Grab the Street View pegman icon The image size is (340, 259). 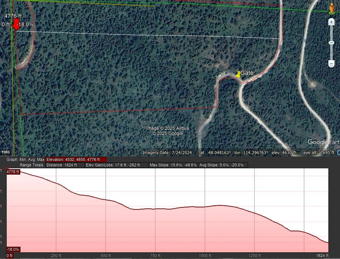[x=331, y=9]
